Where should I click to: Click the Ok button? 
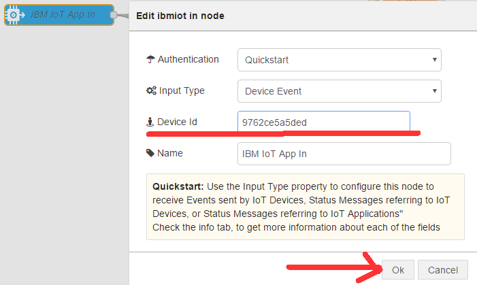(397, 270)
